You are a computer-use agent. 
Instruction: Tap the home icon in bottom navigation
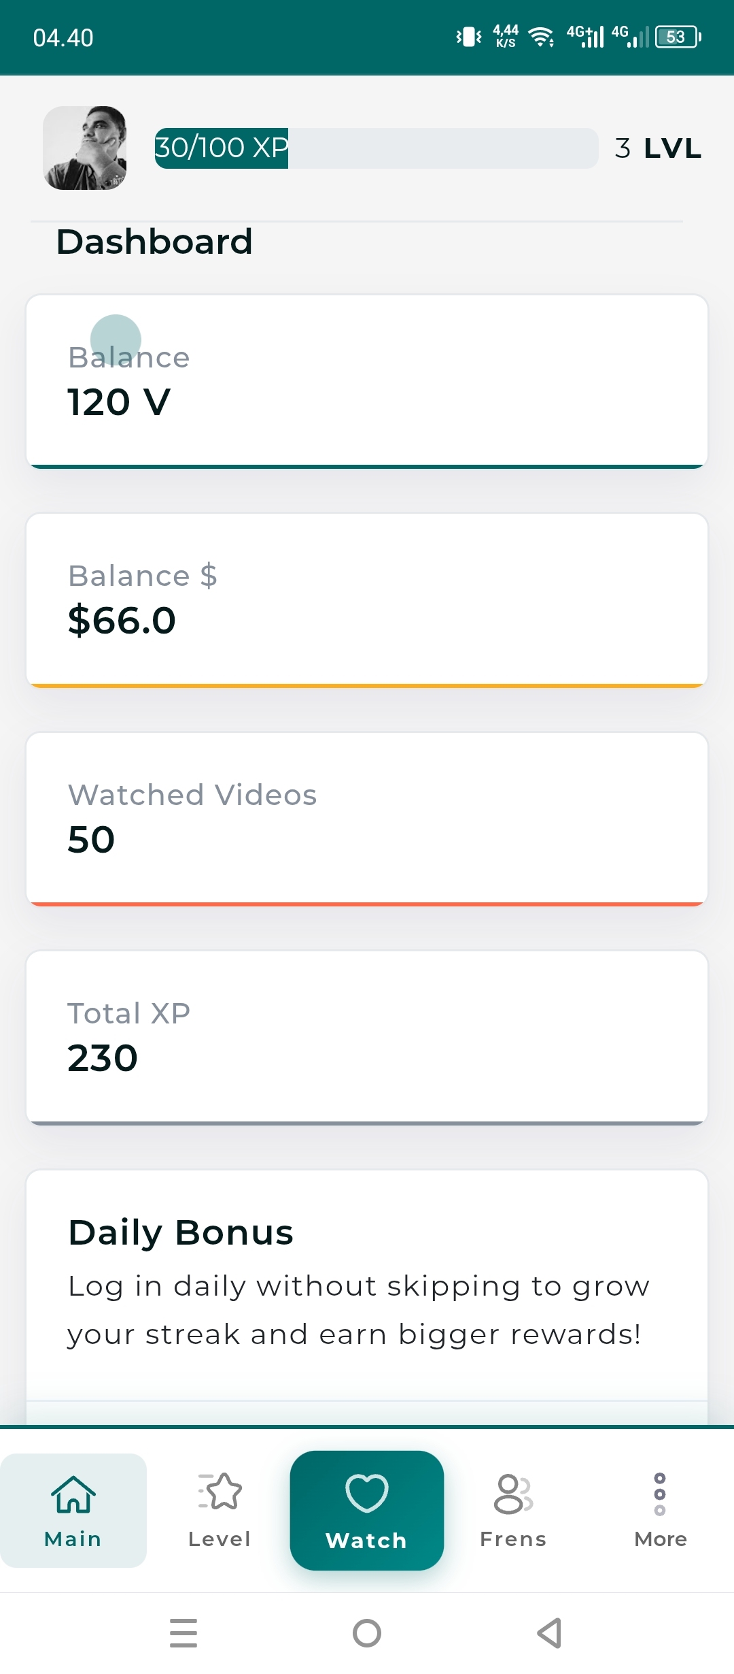(73, 1494)
